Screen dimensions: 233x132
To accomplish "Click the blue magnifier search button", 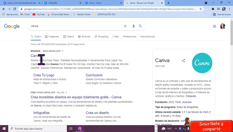I will point(140,26).
